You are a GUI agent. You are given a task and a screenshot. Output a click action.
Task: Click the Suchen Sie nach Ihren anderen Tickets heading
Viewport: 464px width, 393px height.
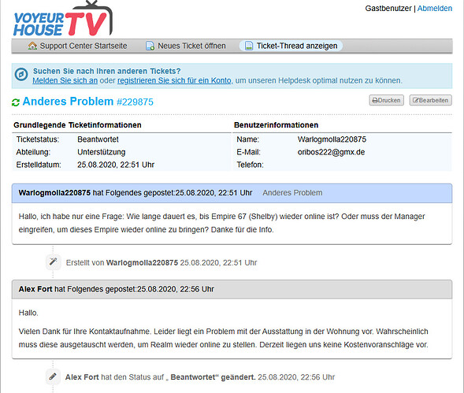click(x=107, y=71)
